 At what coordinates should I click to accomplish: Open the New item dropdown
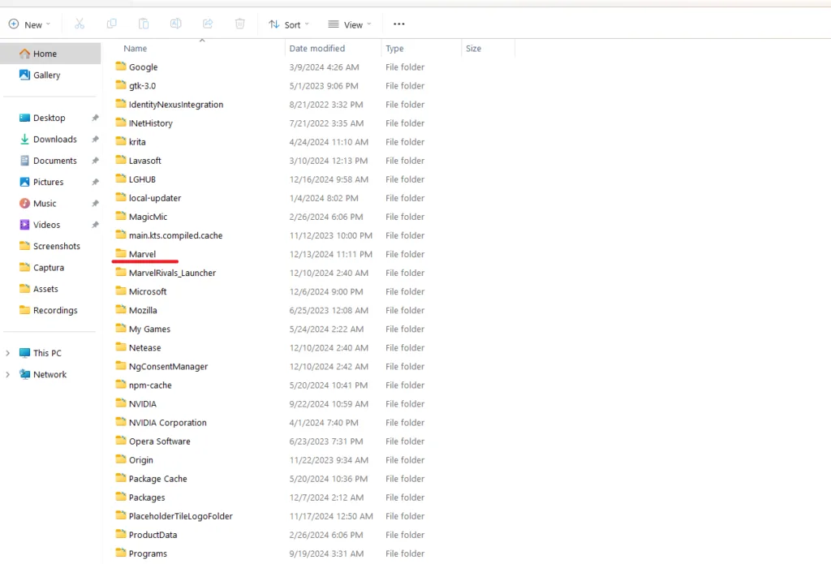tap(30, 24)
